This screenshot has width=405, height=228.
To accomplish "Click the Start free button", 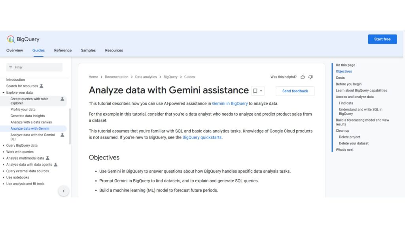I will point(382,39).
